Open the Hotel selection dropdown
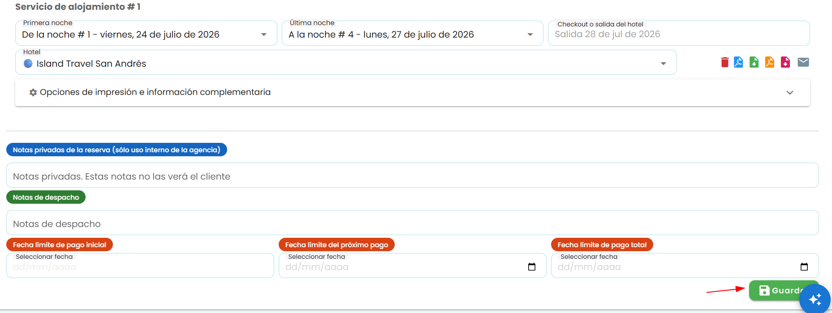This screenshot has width=832, height=313. click(346, 63)
